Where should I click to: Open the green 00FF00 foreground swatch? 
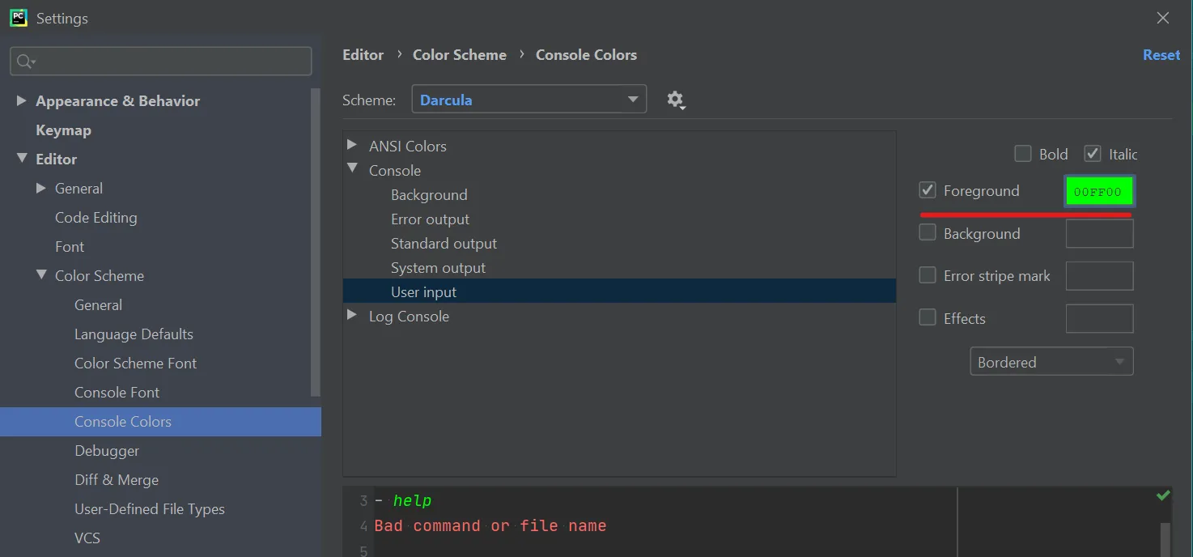[x=1099, y=192]
